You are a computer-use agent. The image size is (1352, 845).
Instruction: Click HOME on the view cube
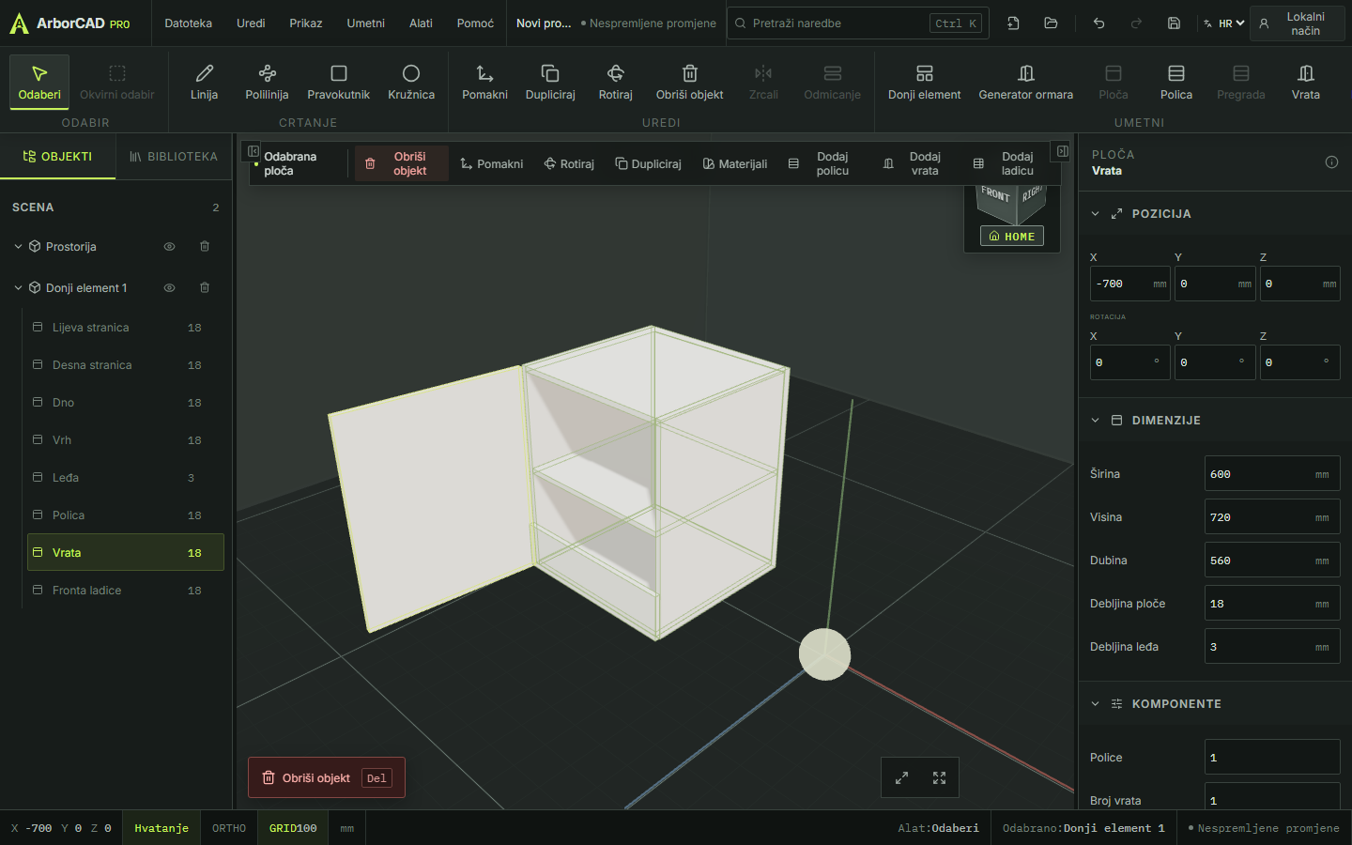tap(1012, 237)
